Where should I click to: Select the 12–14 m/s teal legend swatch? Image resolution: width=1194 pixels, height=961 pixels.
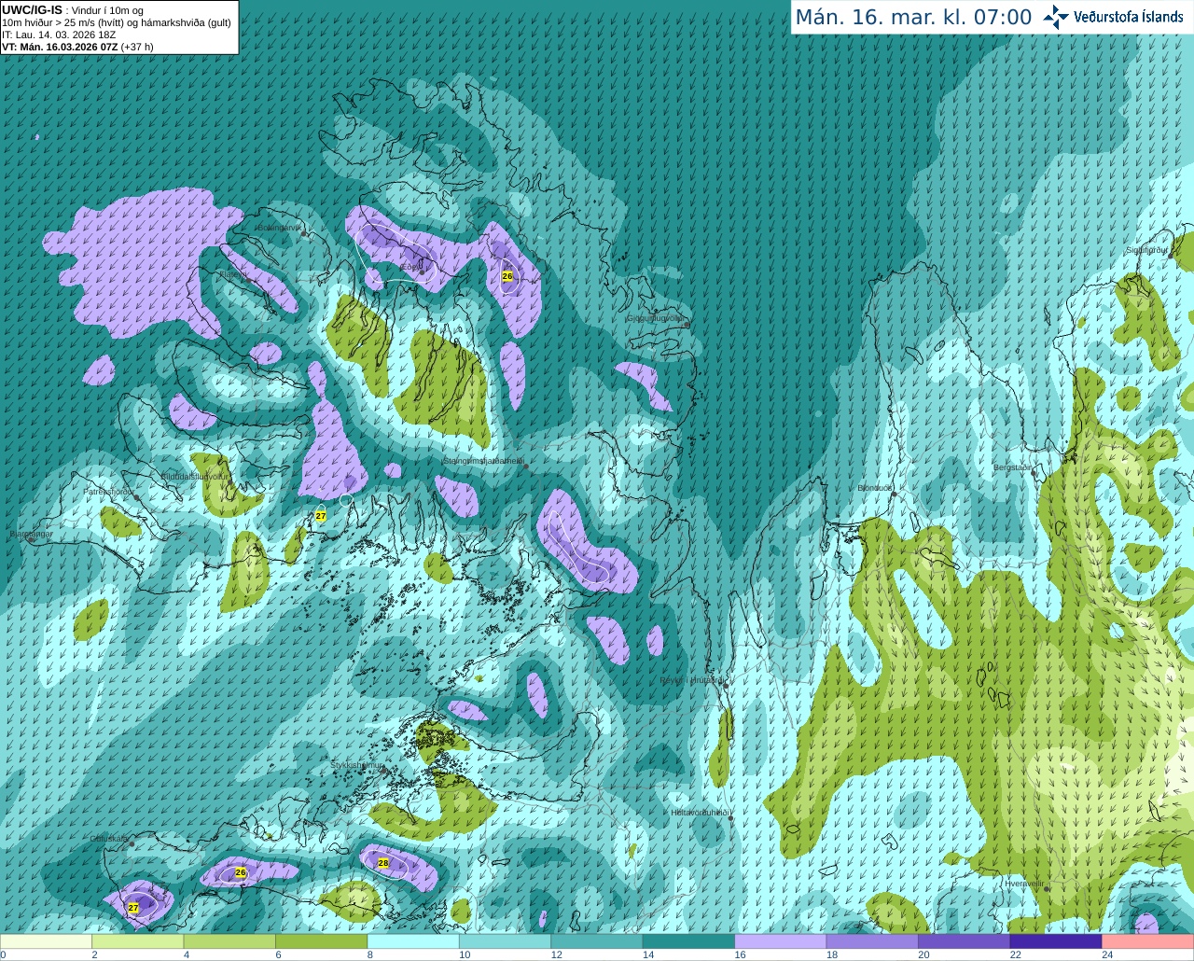click(597, 941)
